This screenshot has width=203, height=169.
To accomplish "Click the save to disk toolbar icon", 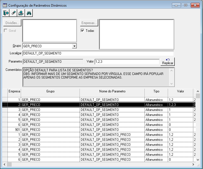I will [x=21, y=13].
